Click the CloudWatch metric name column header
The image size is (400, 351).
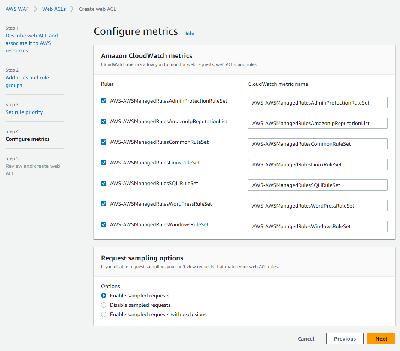click(x=278, y=84)
